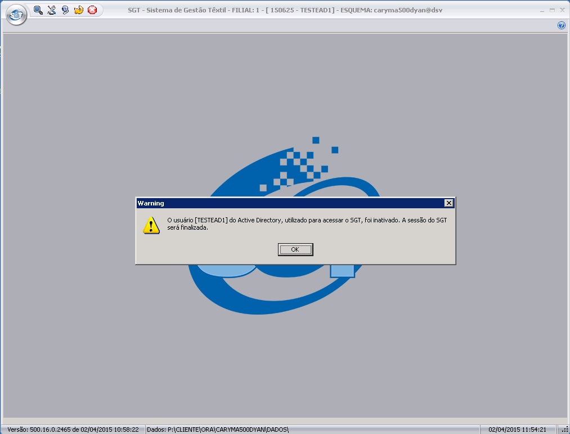Click the yellow warning triangle icon

pos(151,226)
